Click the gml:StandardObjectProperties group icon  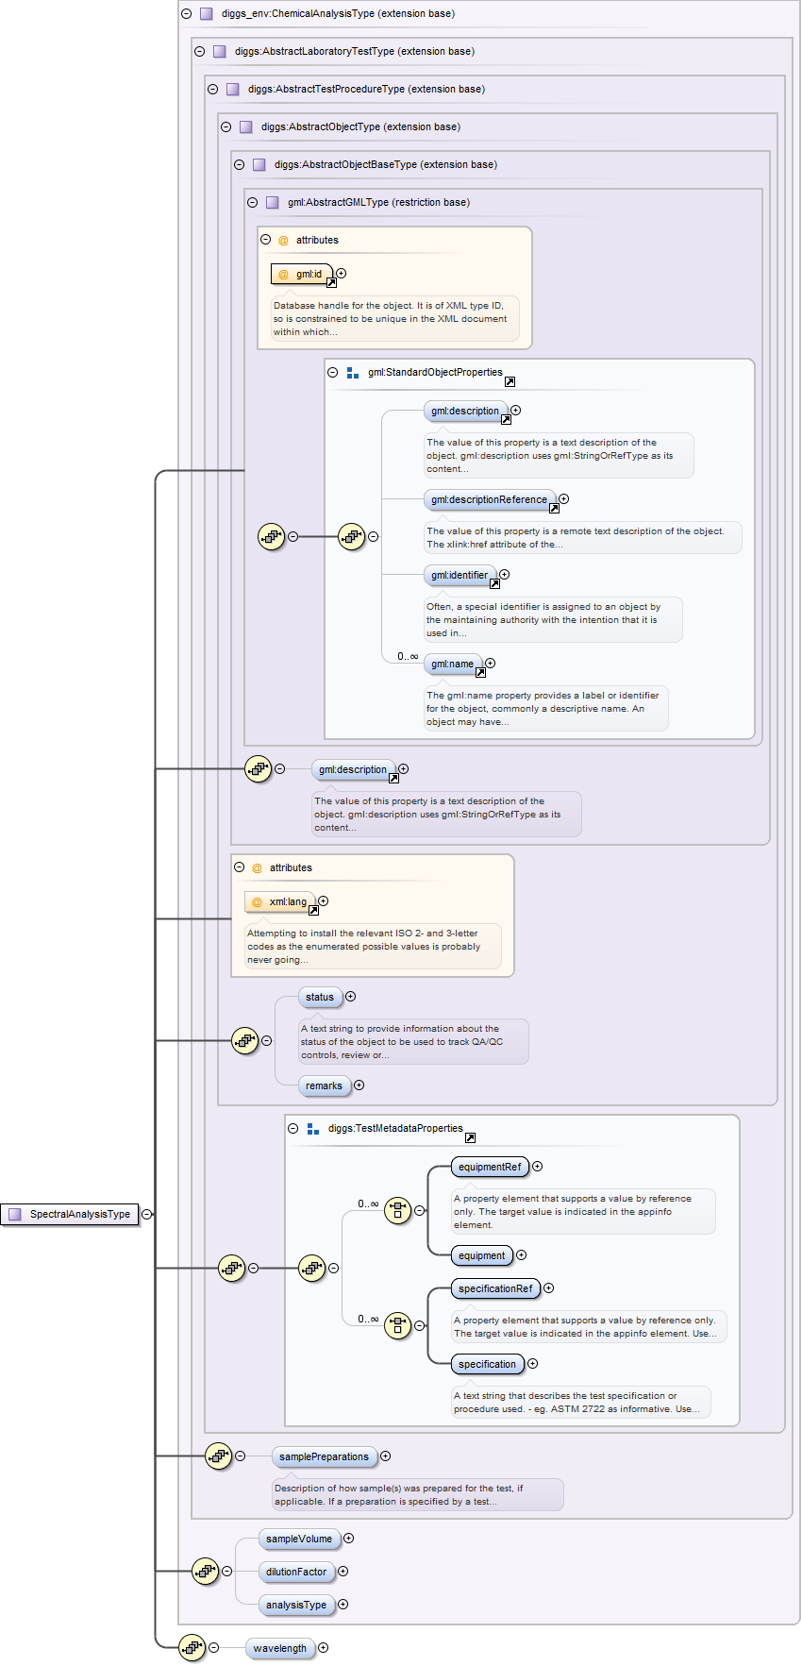[x=352, y=373]
